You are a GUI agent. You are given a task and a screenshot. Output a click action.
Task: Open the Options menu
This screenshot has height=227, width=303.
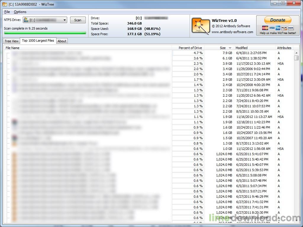(20, 12)
